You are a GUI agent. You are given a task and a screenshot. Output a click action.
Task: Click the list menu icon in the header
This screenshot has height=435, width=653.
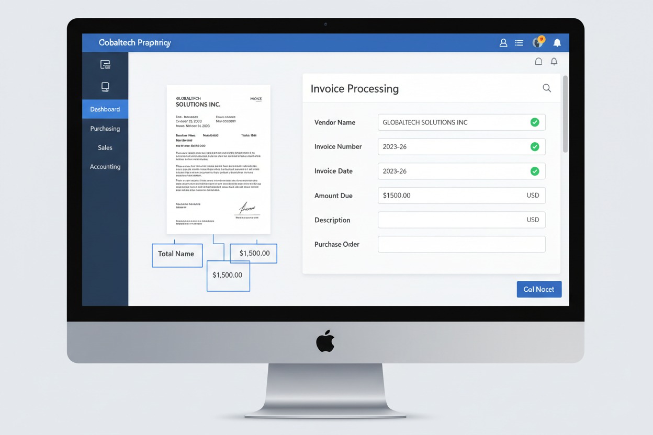519,43
